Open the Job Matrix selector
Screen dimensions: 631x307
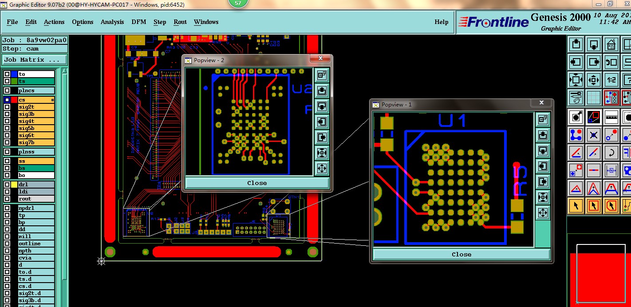coord(35,59)
